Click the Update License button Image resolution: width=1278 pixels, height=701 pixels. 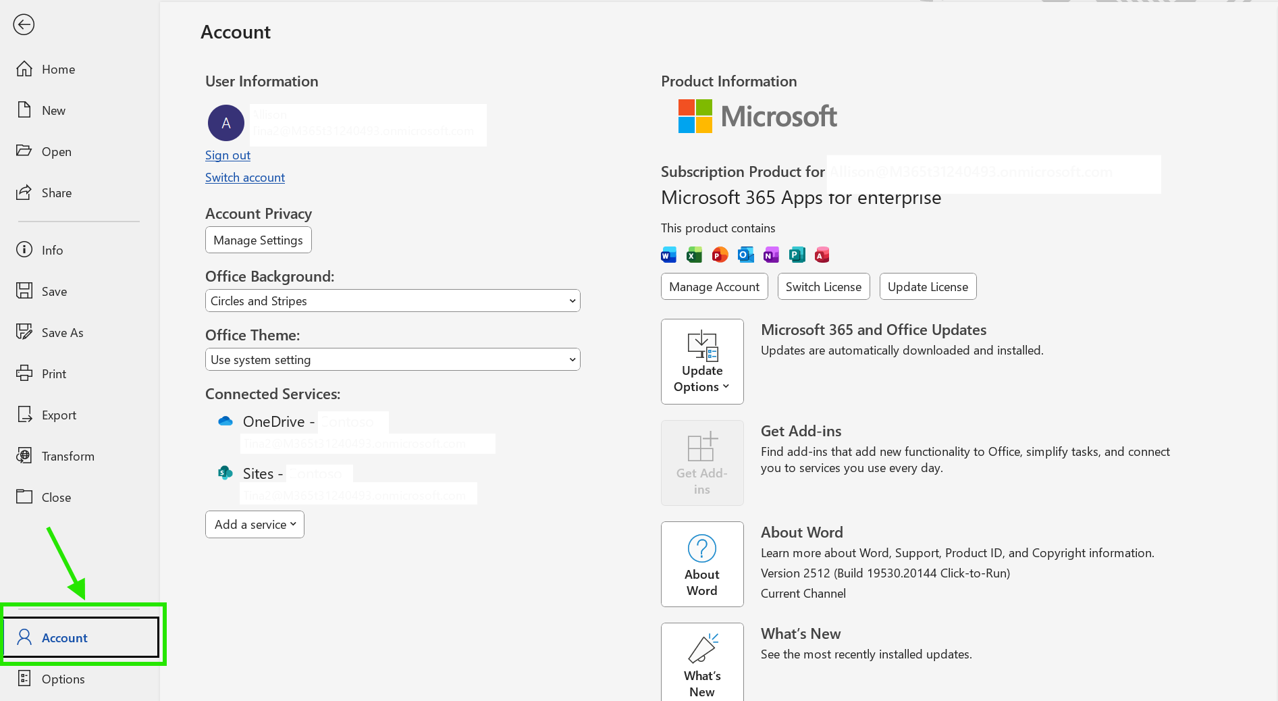(x=928, y=287)
